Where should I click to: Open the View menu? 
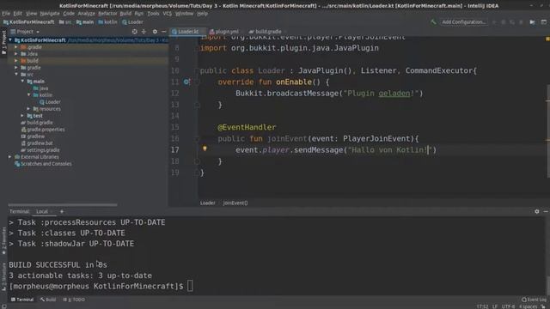[31, 14]
